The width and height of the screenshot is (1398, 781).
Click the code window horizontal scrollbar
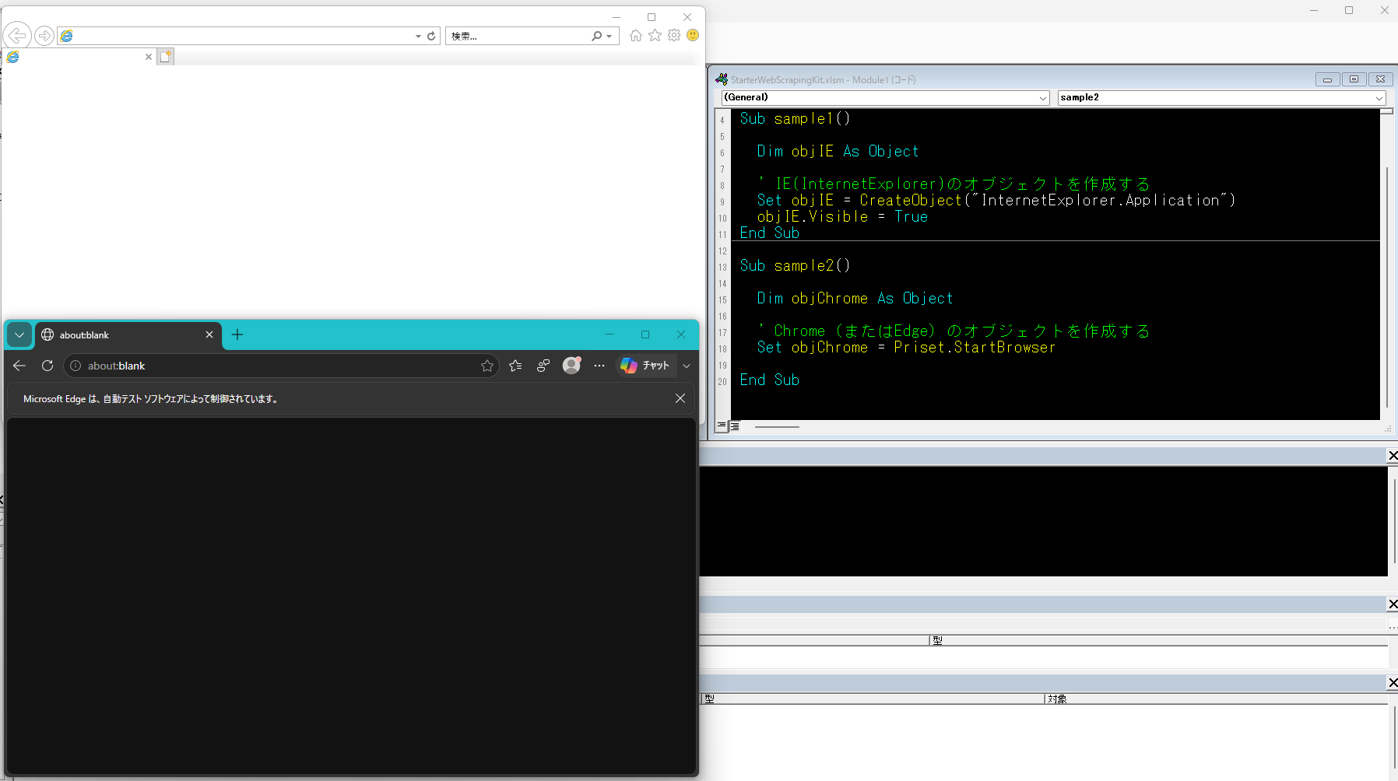[x=777, y=426]
